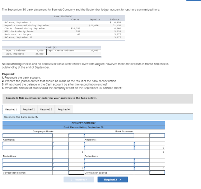Select first Company's Books Additions amount cell

pyautogui.click(x=61, y=144)
